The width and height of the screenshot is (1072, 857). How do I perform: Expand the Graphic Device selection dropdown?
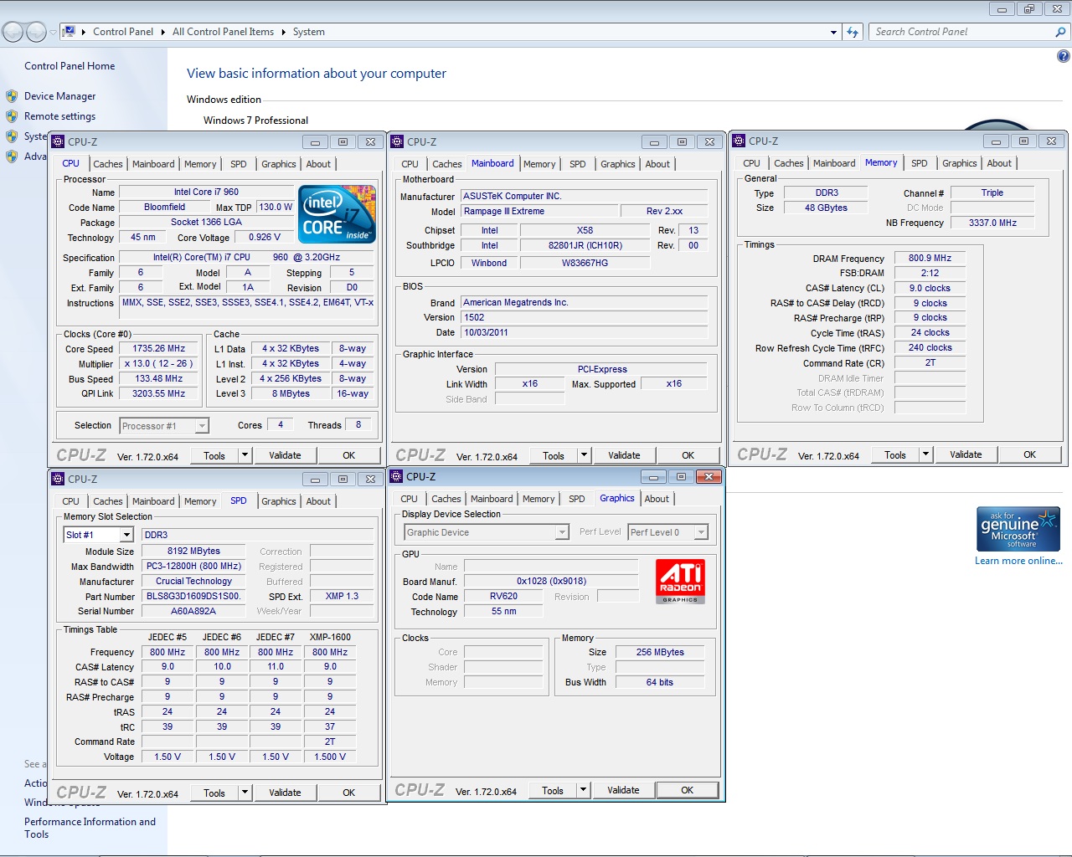tap(562, 532)
